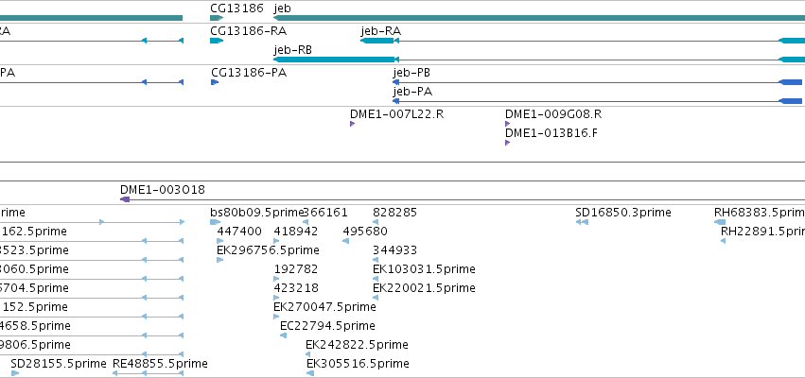Select the RH68383 EST label
Image resolution: width=805 pixels, height=378 pixels.
click(x=760, y=213)
